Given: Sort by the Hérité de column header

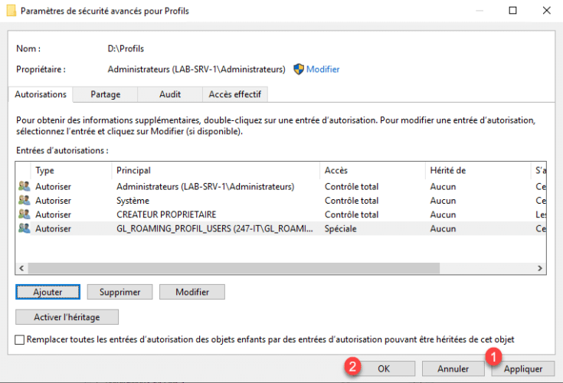Looking at the screenshot, I should (478, 170).
